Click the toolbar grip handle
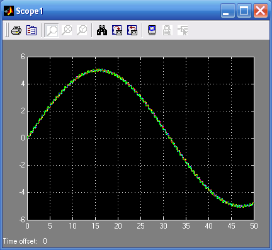The height and width of the screenshot is (250, 272). 7,30
